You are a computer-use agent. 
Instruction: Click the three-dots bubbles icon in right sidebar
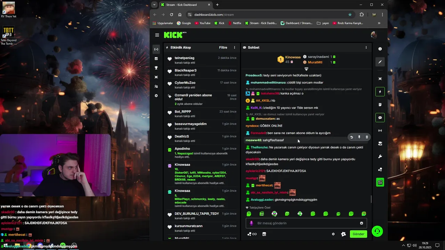pos(380,169)
